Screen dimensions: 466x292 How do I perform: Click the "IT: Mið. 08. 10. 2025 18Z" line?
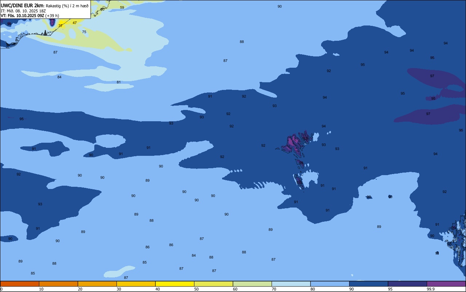[x=23, y=11]
